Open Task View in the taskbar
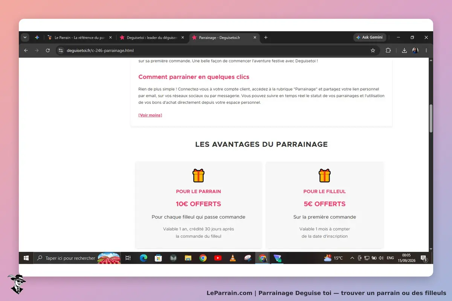 128,258
